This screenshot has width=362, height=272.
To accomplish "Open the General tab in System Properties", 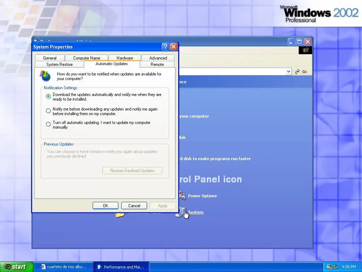I will coord(49,58).
